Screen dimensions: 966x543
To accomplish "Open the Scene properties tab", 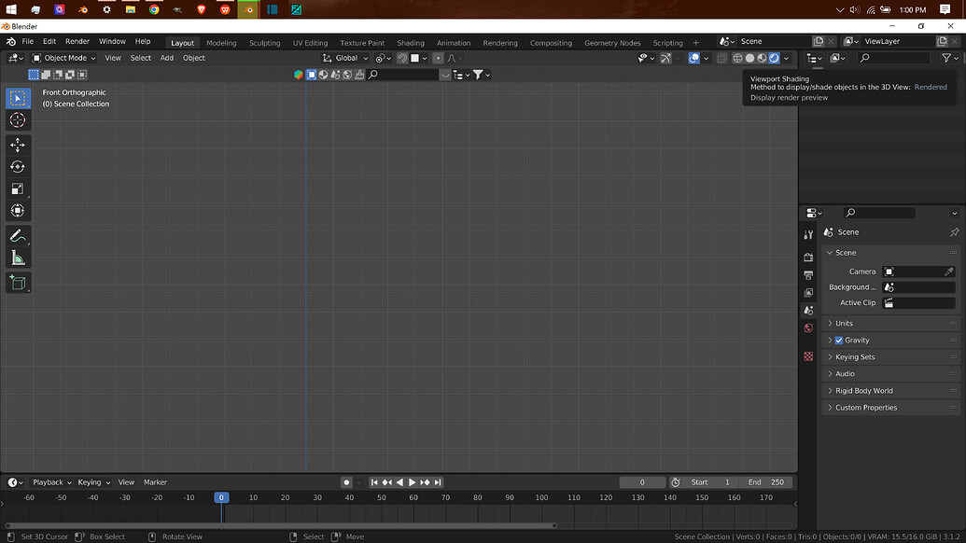I will tap(808, 311).
